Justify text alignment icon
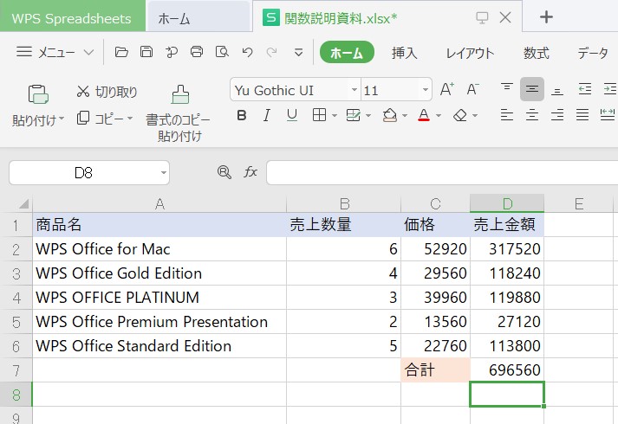 [x=582, y=115]
